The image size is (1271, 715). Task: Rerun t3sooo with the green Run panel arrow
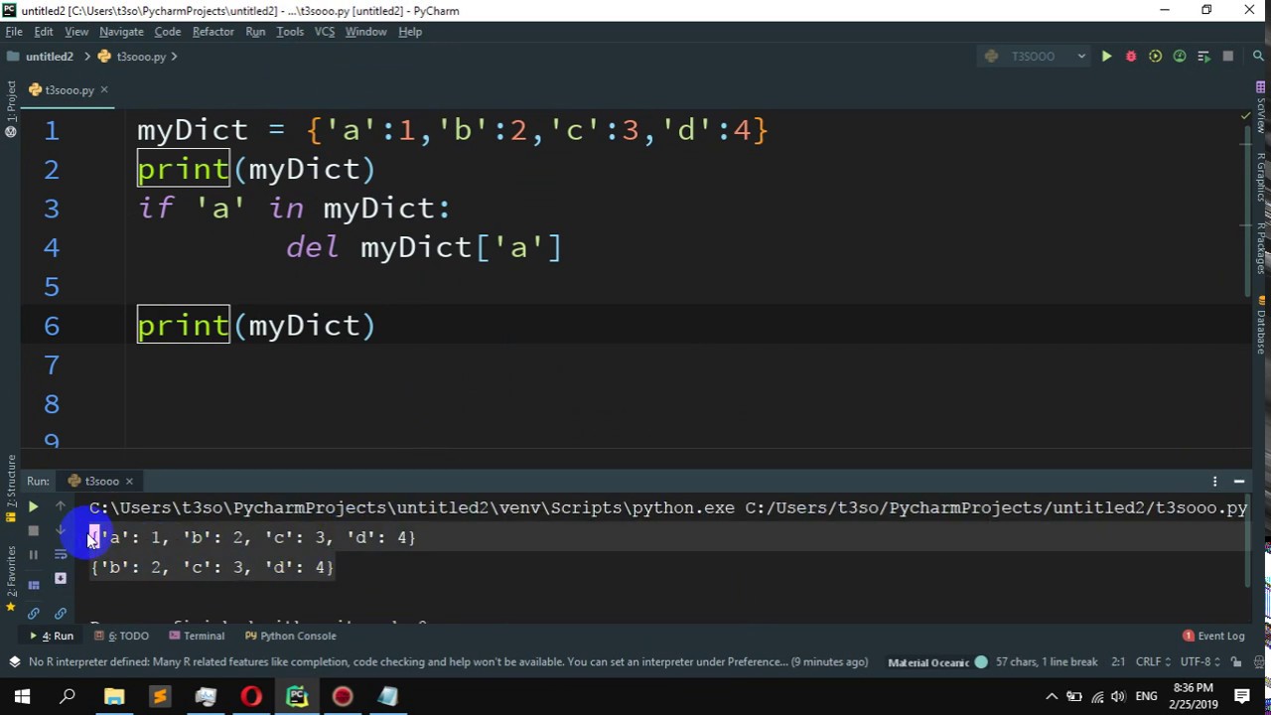point(33,507)
